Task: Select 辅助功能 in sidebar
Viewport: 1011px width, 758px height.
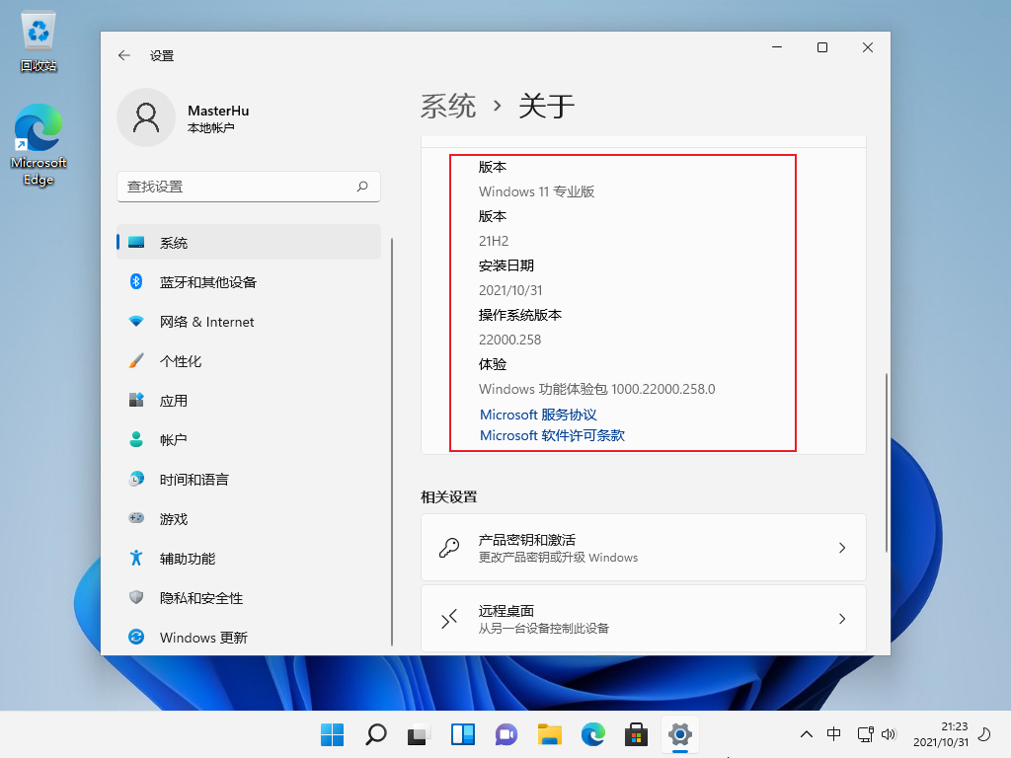Action: click(x=249, y=559)
